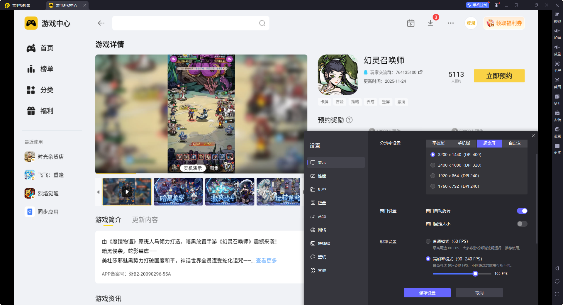Switch to 音频 settings
563x305 pixels.
pyautogui.click(x=321, y=216)
